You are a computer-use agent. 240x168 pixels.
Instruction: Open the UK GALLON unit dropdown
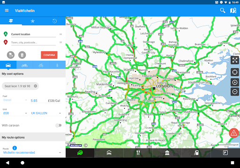coord(46,113)
